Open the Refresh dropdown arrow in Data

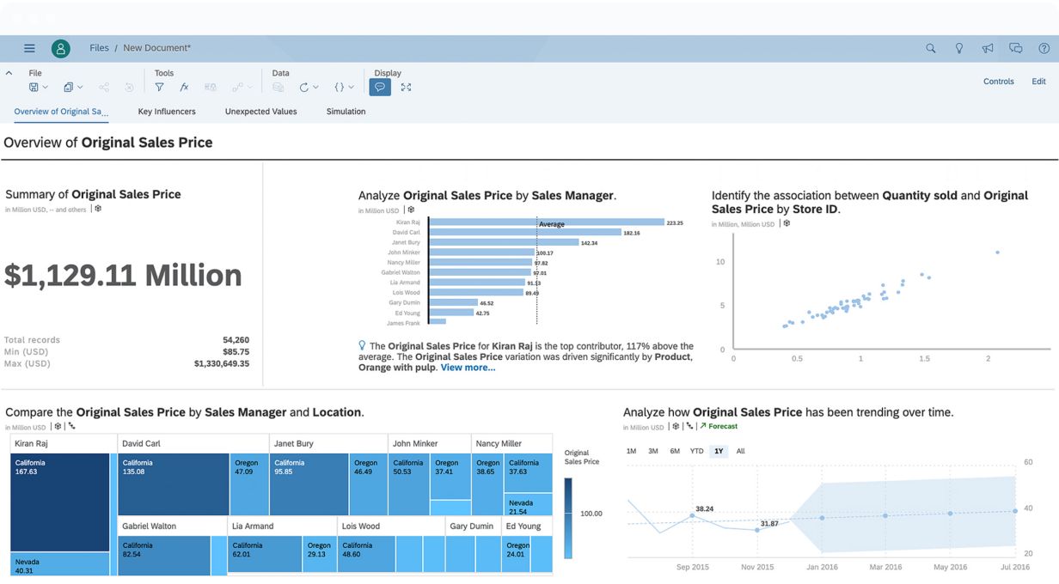click(315, 88)
